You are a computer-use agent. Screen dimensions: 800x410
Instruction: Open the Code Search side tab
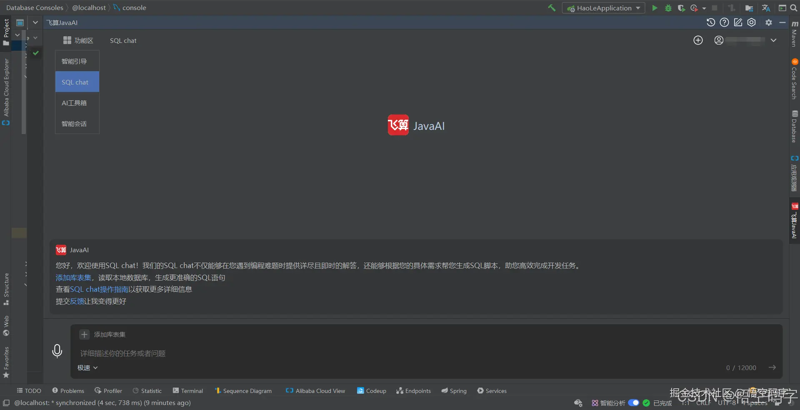click(x=795, y=79)
